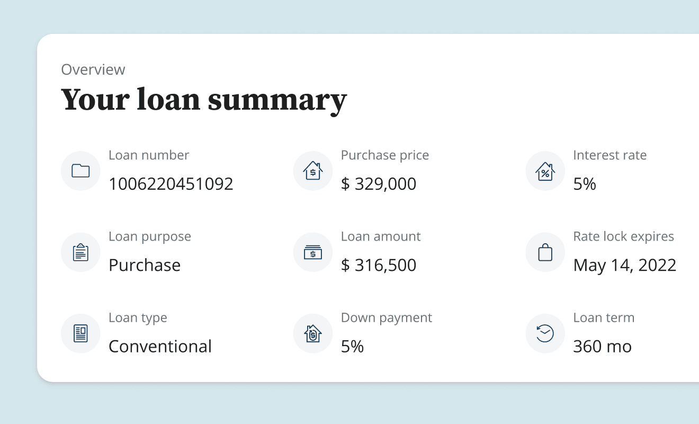Click the Conventional loan type text
699x424 pixels.
(x=160, y=346)
